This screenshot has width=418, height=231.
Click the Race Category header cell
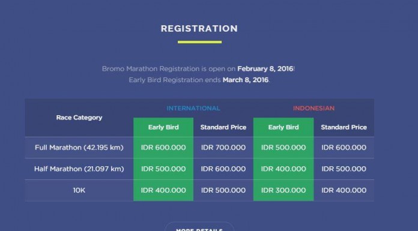(79, 118)
